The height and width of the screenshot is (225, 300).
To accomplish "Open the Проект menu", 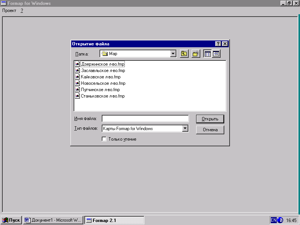I will (x=9, y=10).
